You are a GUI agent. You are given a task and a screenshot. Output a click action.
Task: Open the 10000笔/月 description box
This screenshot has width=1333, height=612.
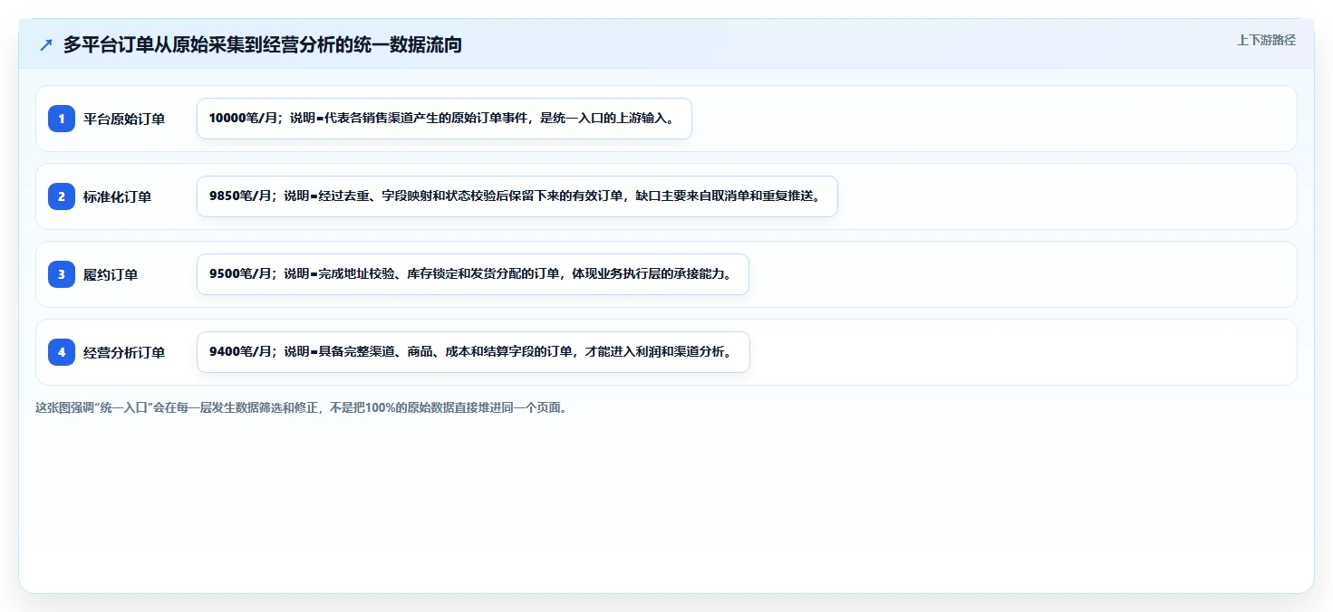click(x=444, y=119)
